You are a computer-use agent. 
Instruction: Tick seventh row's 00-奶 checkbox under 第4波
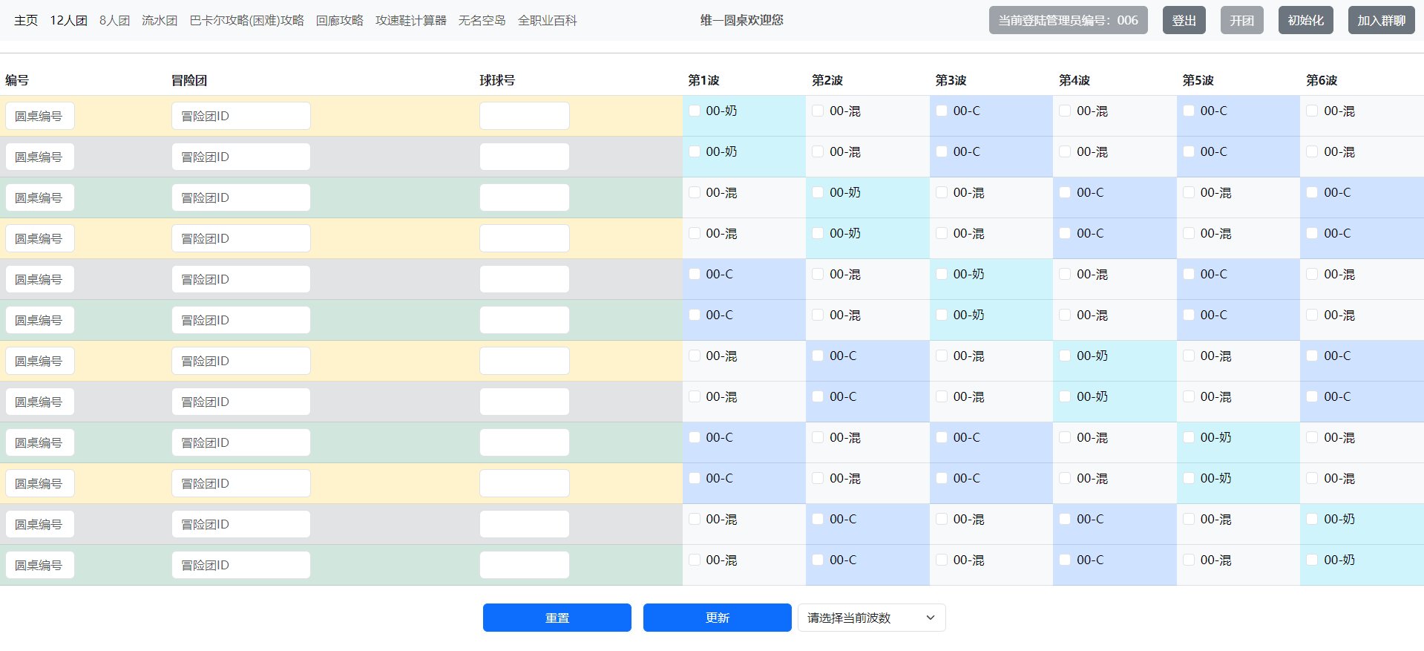1065,356
